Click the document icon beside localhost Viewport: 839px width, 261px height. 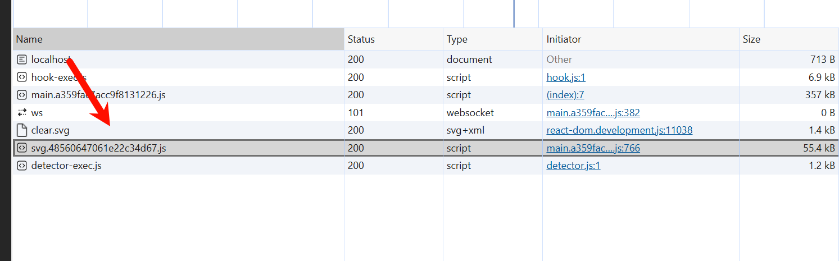pos(22,59)
